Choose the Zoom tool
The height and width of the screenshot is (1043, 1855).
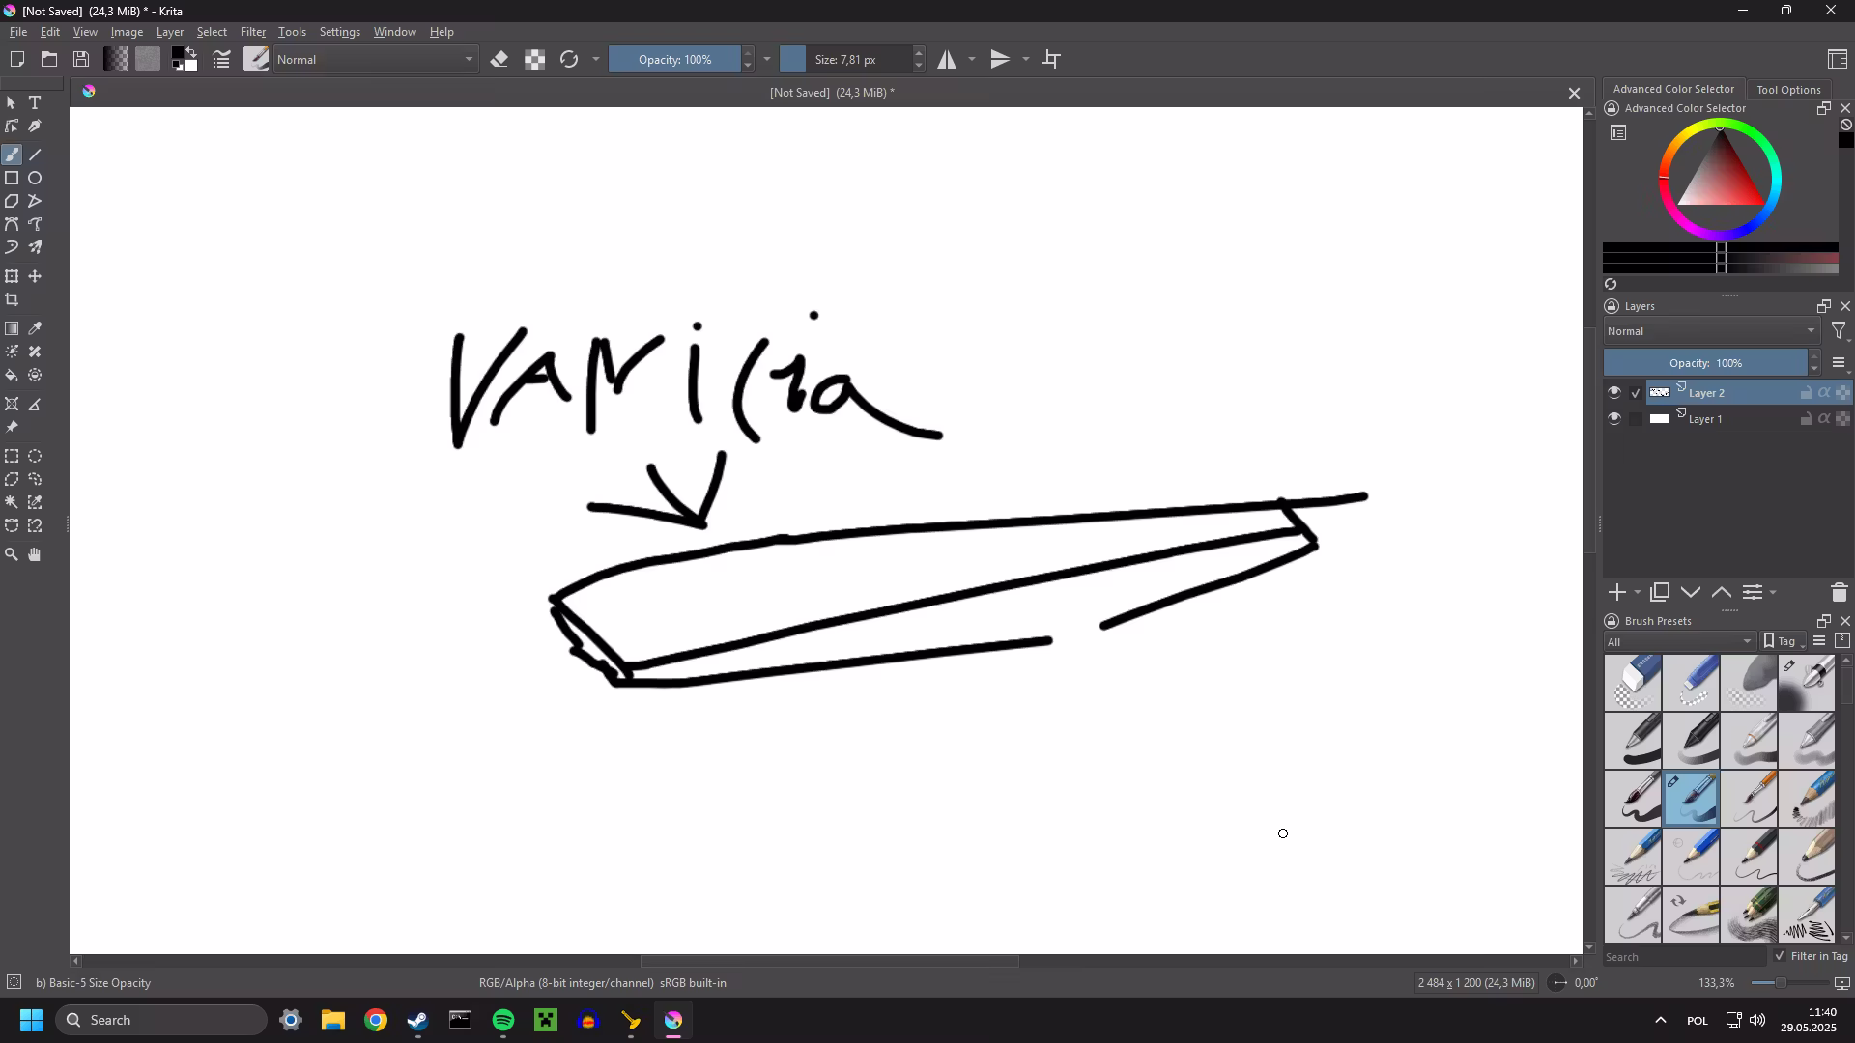tap(12, 554)
